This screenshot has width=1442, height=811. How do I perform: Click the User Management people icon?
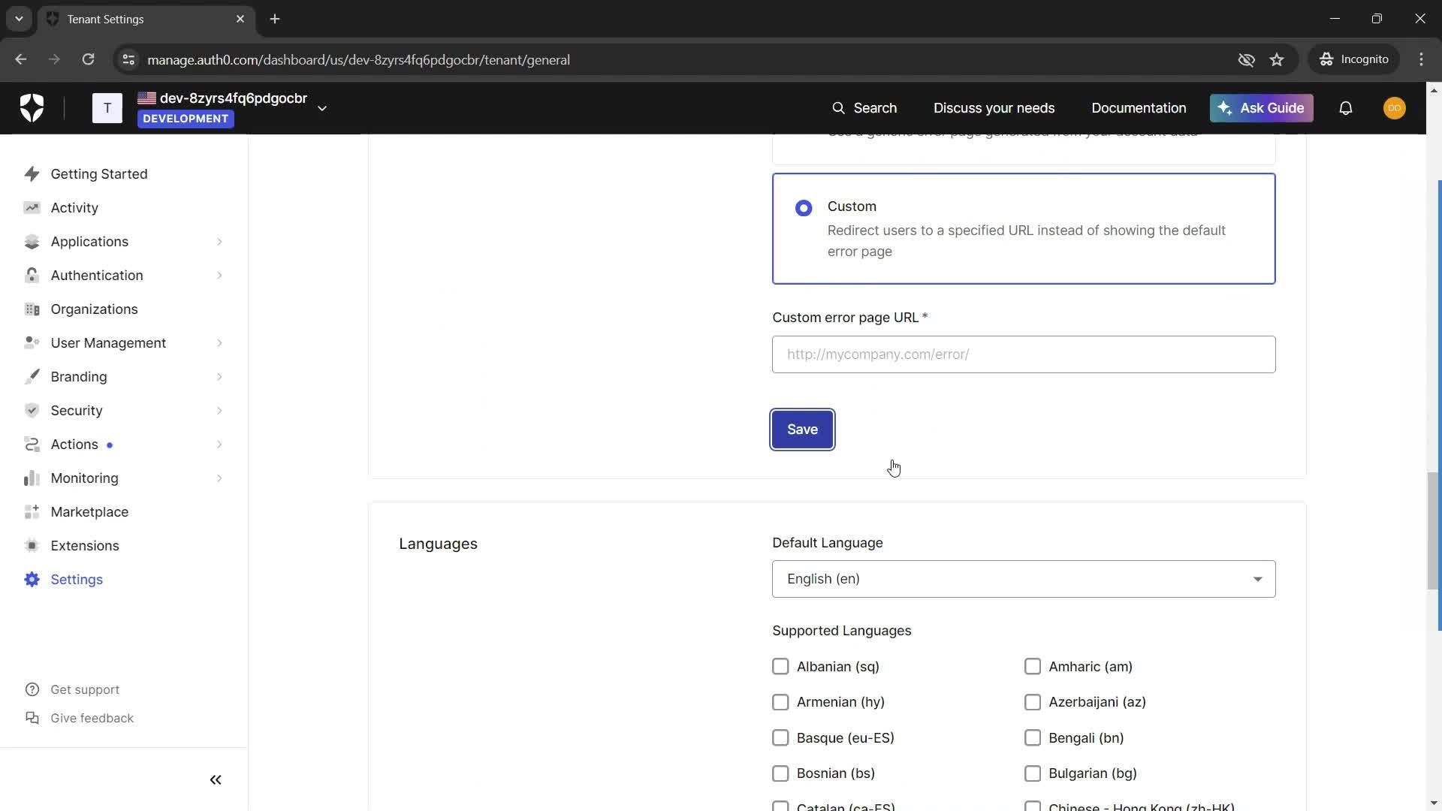(x=32, y=343)
